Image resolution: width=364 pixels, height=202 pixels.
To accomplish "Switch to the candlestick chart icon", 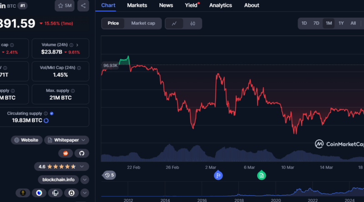I will (192, 23).
